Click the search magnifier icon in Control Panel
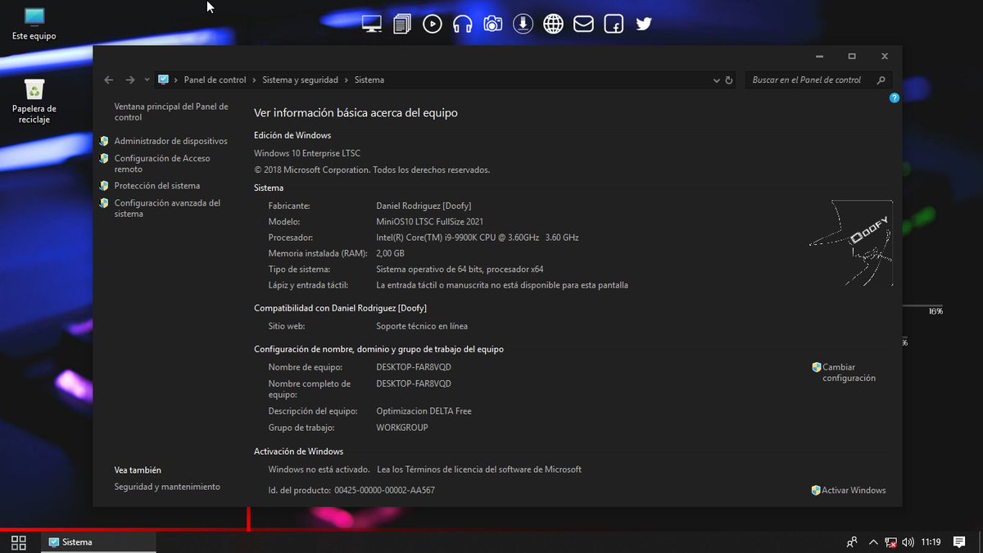 881,80
